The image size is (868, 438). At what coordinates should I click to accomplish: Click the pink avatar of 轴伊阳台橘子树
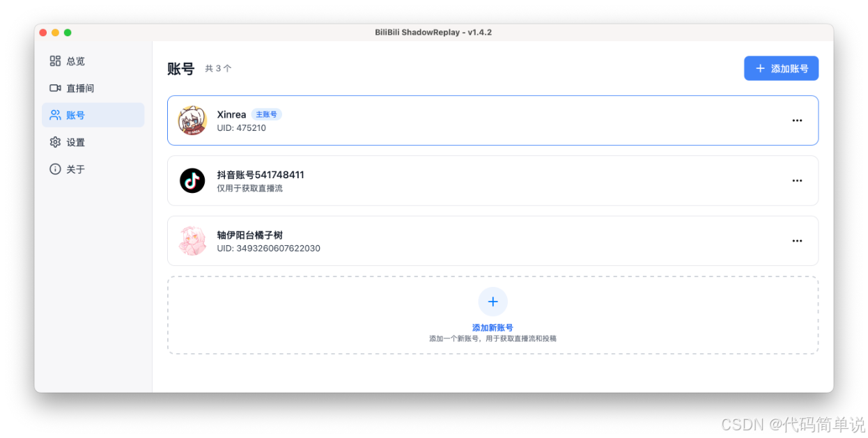click(x=192, y=241)
